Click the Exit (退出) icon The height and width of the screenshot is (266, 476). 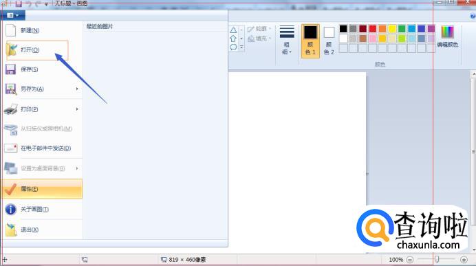pos(11,230)
